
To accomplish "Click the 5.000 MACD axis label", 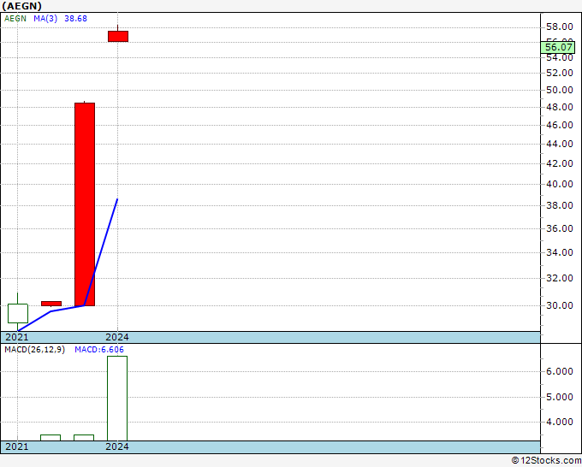I will click(x=560, y=397).
